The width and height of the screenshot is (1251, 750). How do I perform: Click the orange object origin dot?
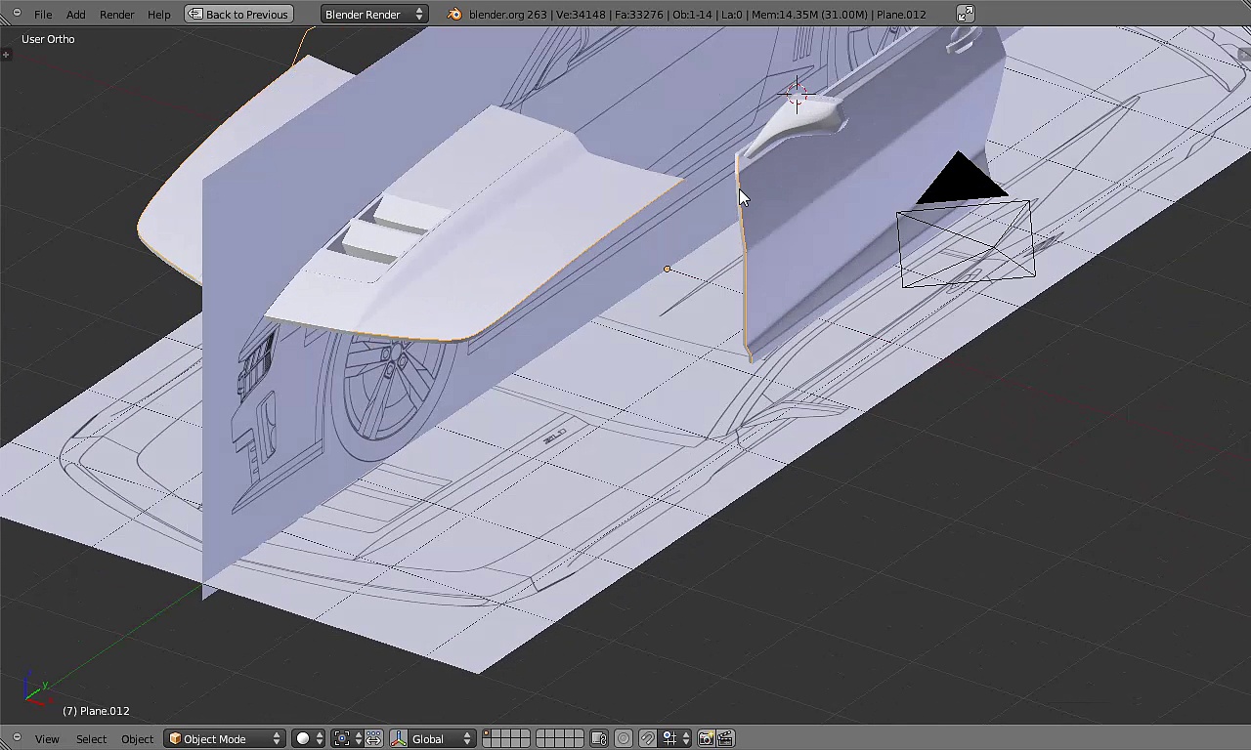tap(668, 270)
